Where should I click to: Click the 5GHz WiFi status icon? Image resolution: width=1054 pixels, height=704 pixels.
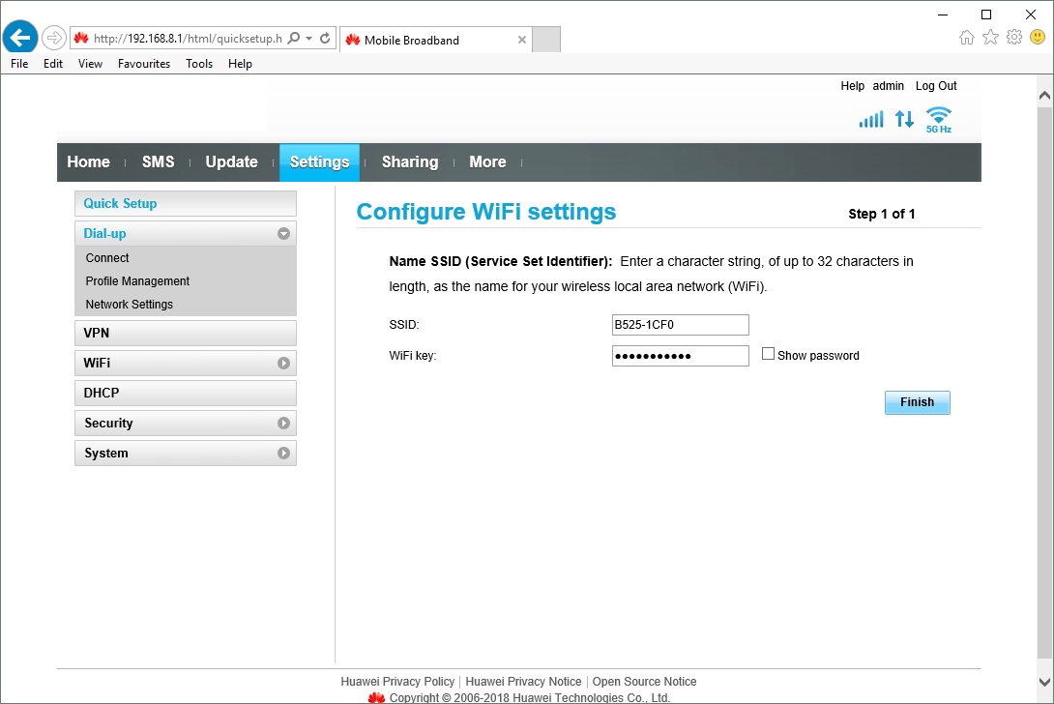pos(938,119)
